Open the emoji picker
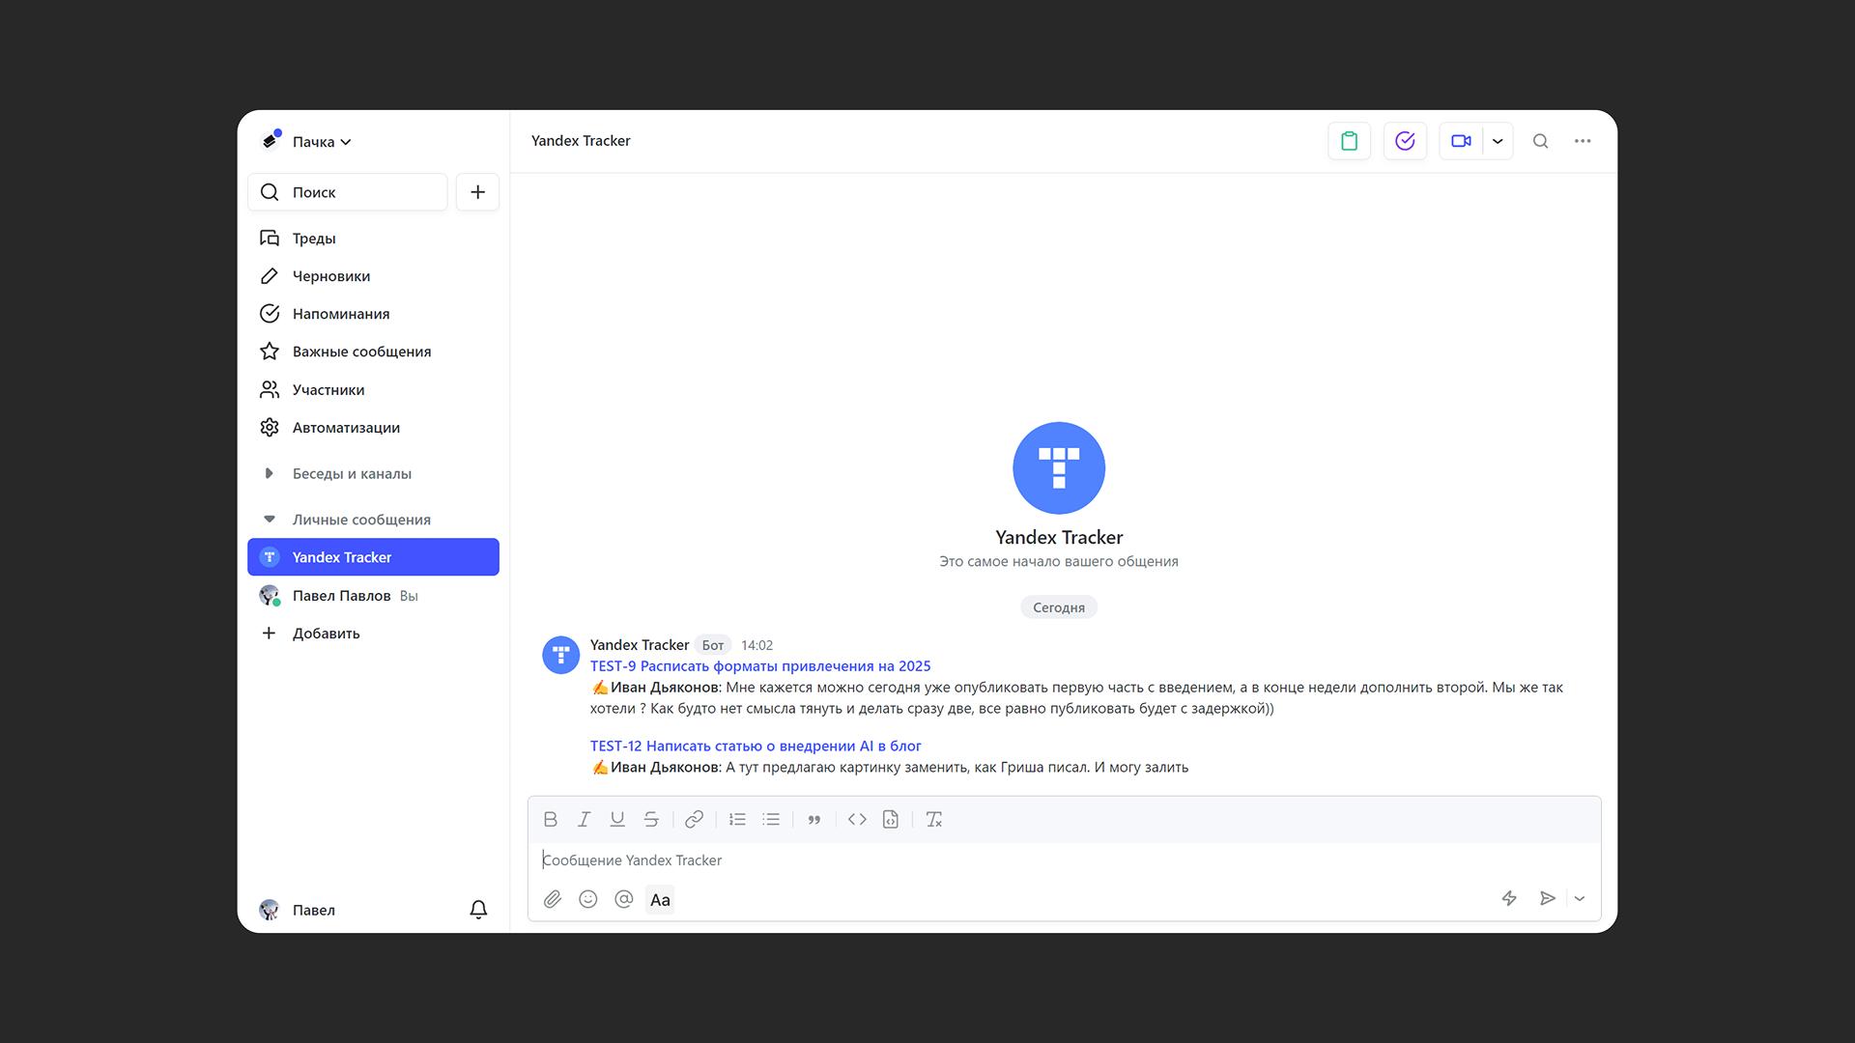Viewport: 1855px width, 1043px height. [587, 899]
